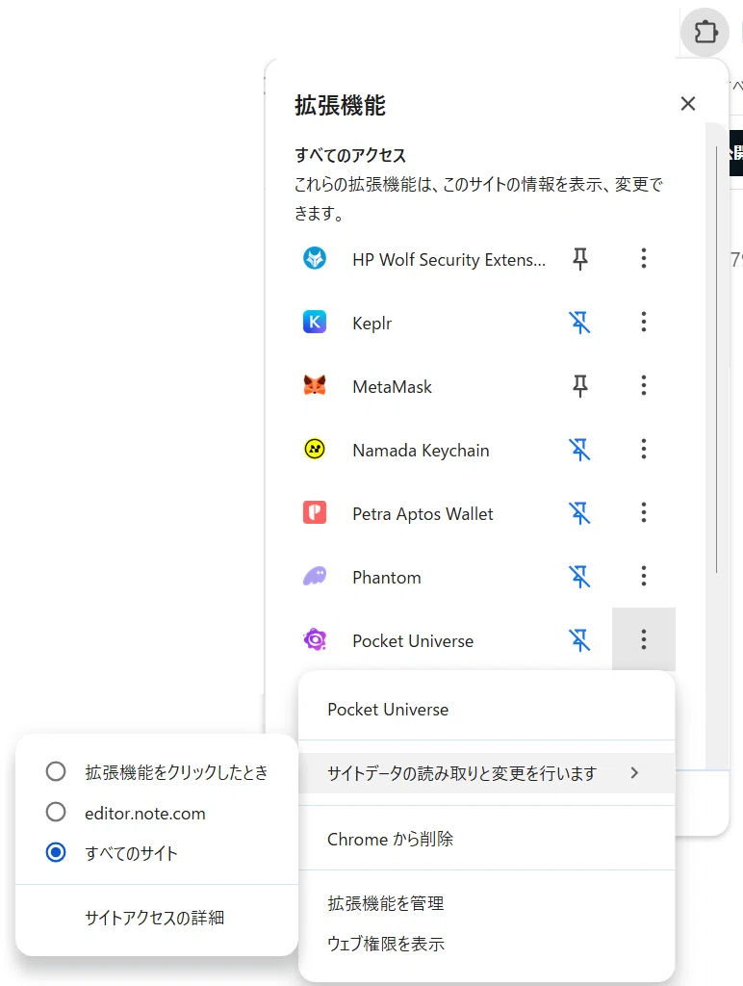
Task: Click the MetaMask fox icon
Action: coord(315,385)
